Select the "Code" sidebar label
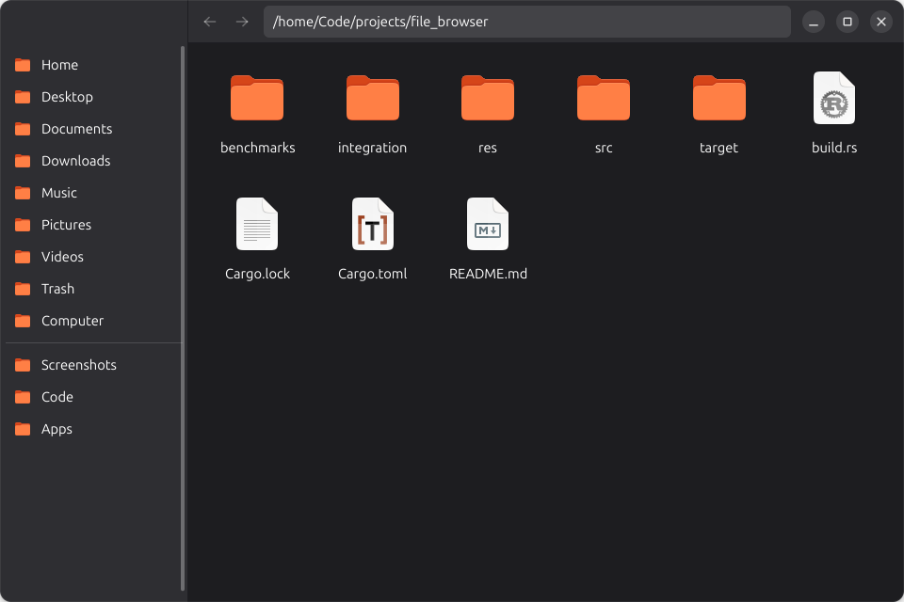The image size is (904, 602). [x=57, y=397]
